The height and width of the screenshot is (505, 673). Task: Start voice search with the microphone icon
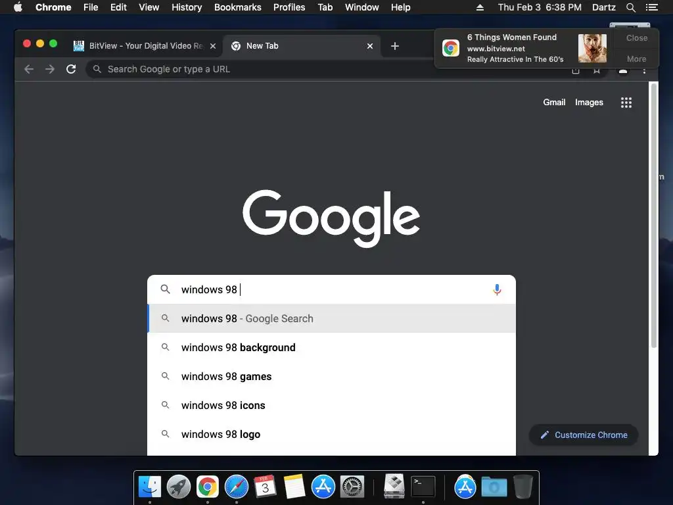497,290
